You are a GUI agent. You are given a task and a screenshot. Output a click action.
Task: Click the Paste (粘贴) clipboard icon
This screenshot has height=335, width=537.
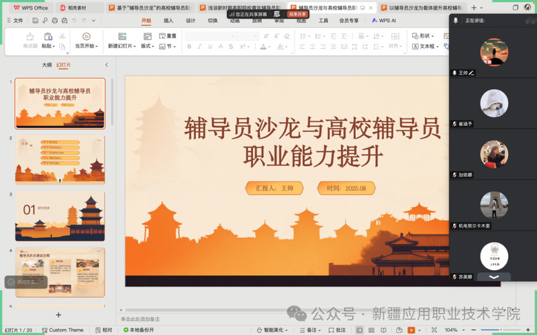click(48, 37)
